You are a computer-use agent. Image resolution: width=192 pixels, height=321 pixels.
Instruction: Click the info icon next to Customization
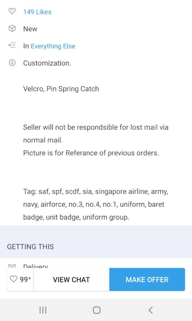pyautogui.click(x=12, y=63)
